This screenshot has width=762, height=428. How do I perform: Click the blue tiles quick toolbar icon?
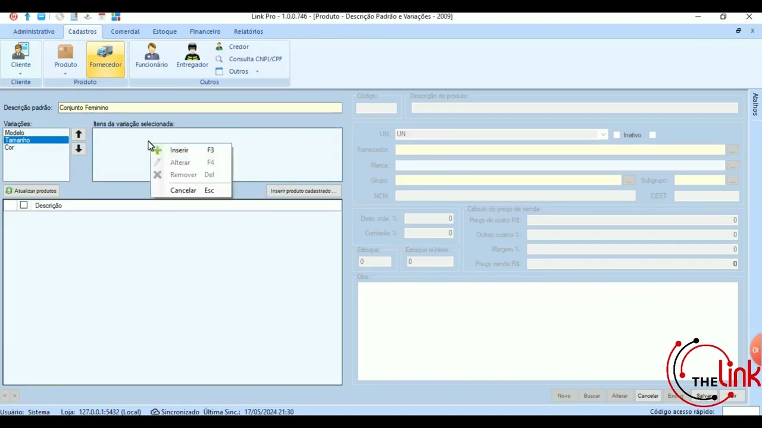[x=115, y=17]
